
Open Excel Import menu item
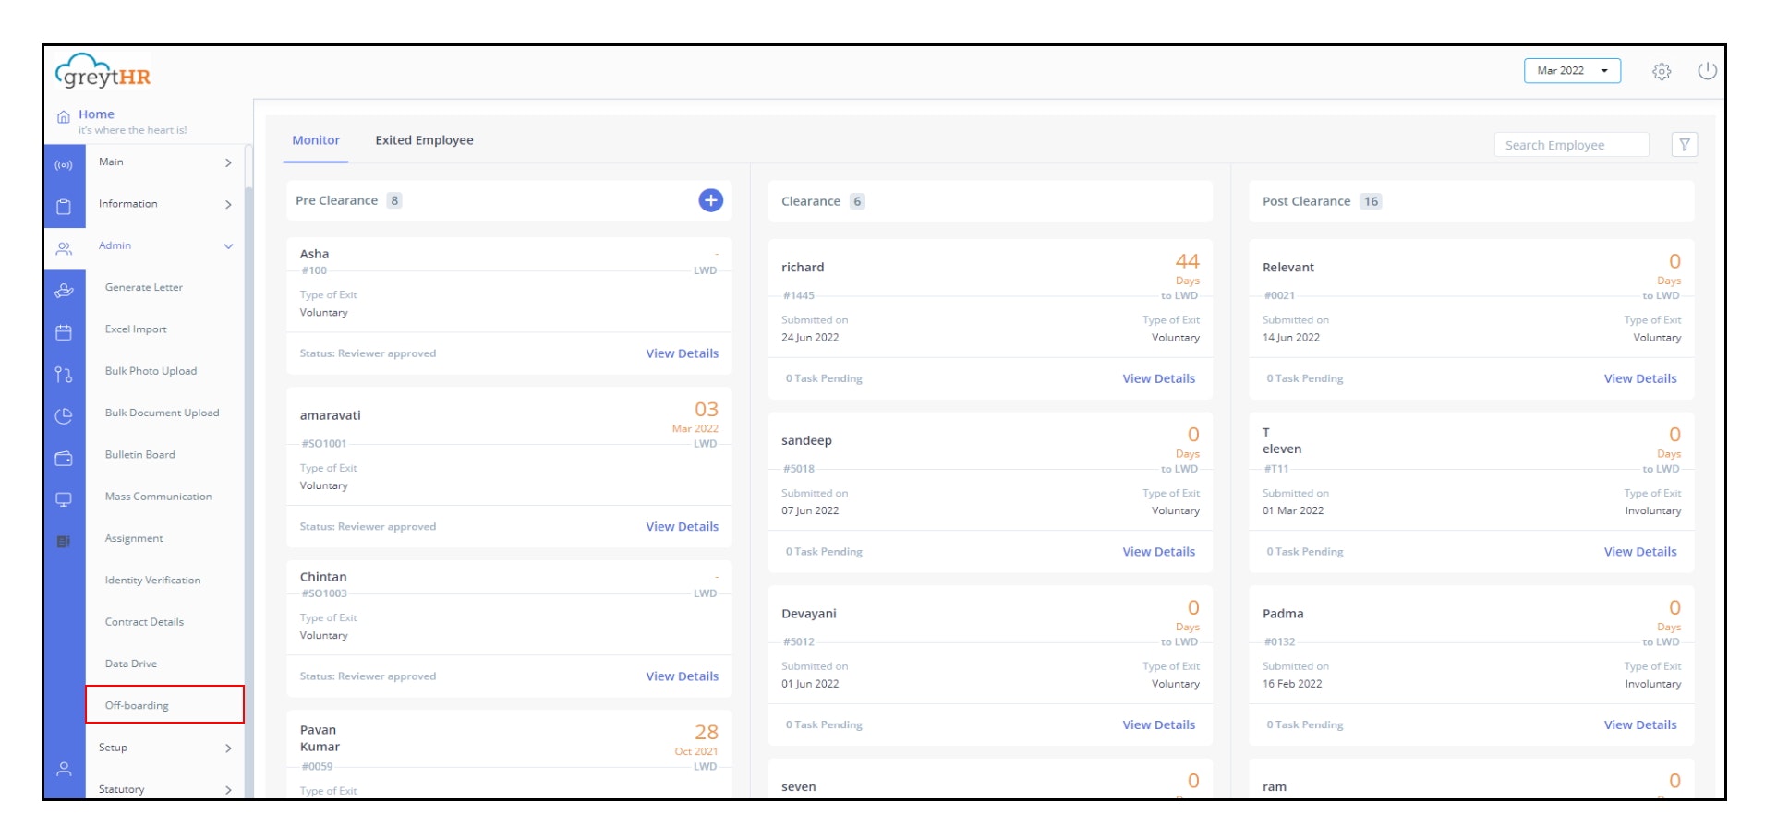pos(136,329)
